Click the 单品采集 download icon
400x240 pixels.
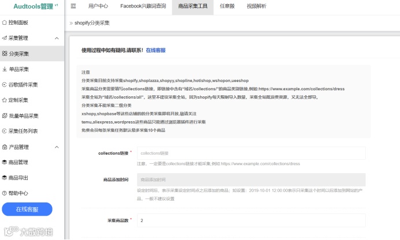pyautogui.click(x=5, y=69)
